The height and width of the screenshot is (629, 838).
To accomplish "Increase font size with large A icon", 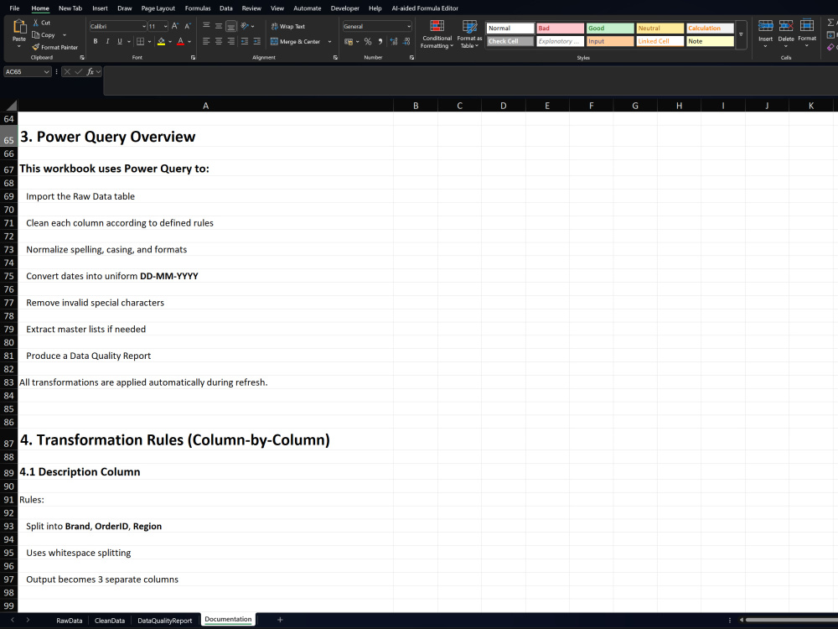I will [175, 26].
